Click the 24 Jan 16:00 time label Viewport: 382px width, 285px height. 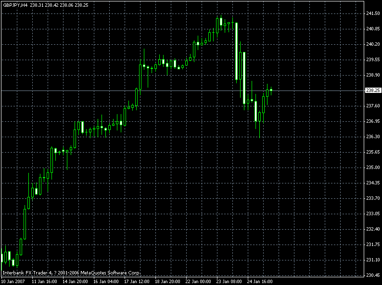tap(260, 282)
